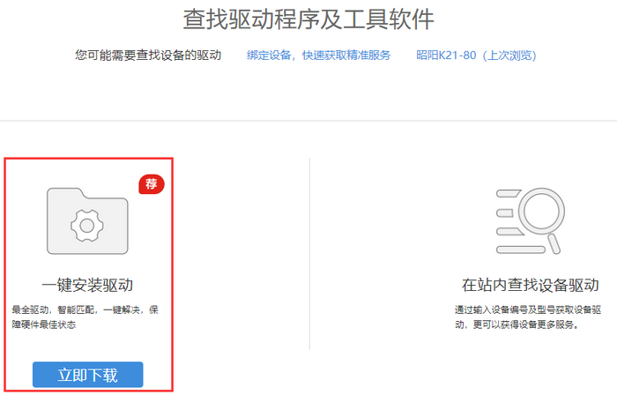617x395 pixels.
Task: Click the 立即下载 download button
Action: click(x=88, y=375)
